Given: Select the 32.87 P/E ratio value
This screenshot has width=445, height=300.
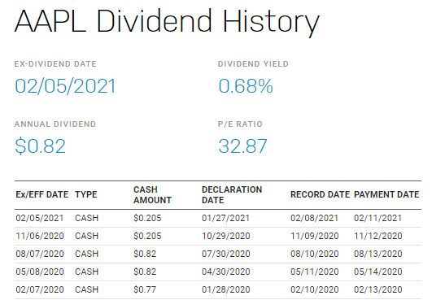Looking at the screenshot, I should pyautogui.click(x=243, y=146).
